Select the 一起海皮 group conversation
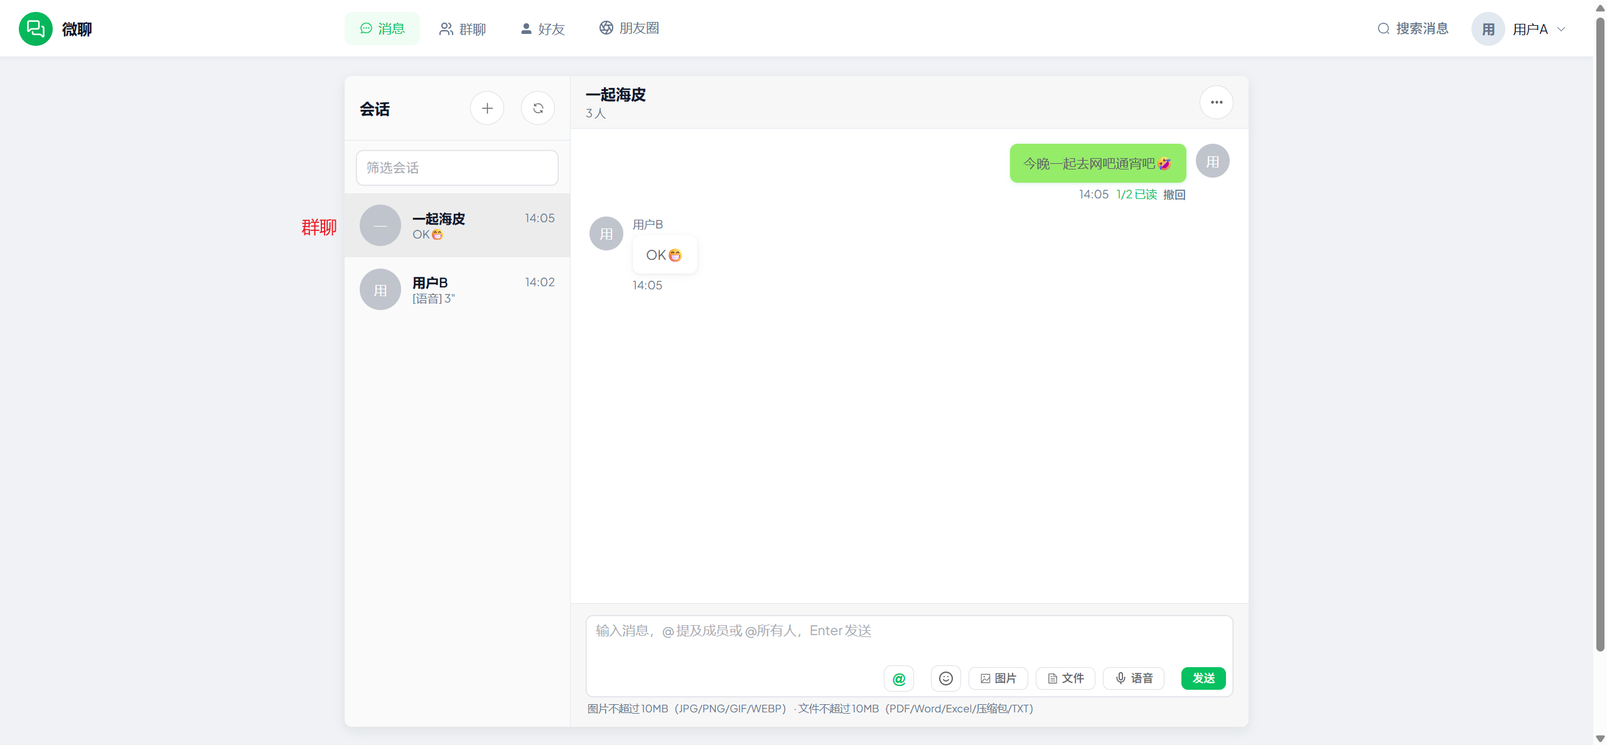The height and width of the screenshot is (745, 1607). click(x=457, y=225)
